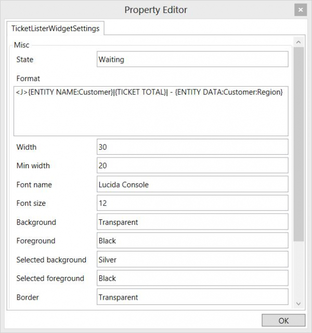Click the Background field showing Transparent

click(x=192, y=222)
